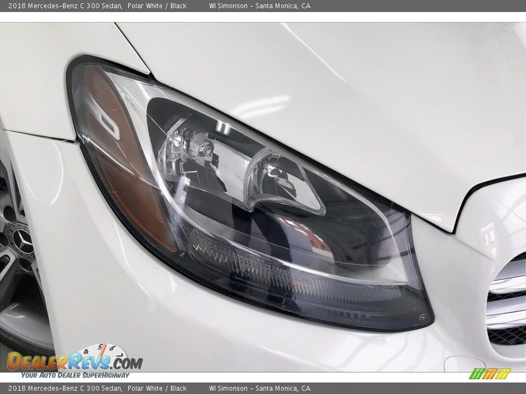
Task: Click the DealerRevs.com logo watermark
Action: point(74,362)
